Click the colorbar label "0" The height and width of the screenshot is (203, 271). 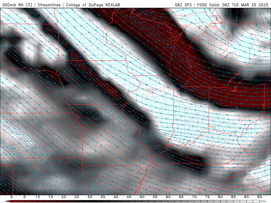pos(12,197)
